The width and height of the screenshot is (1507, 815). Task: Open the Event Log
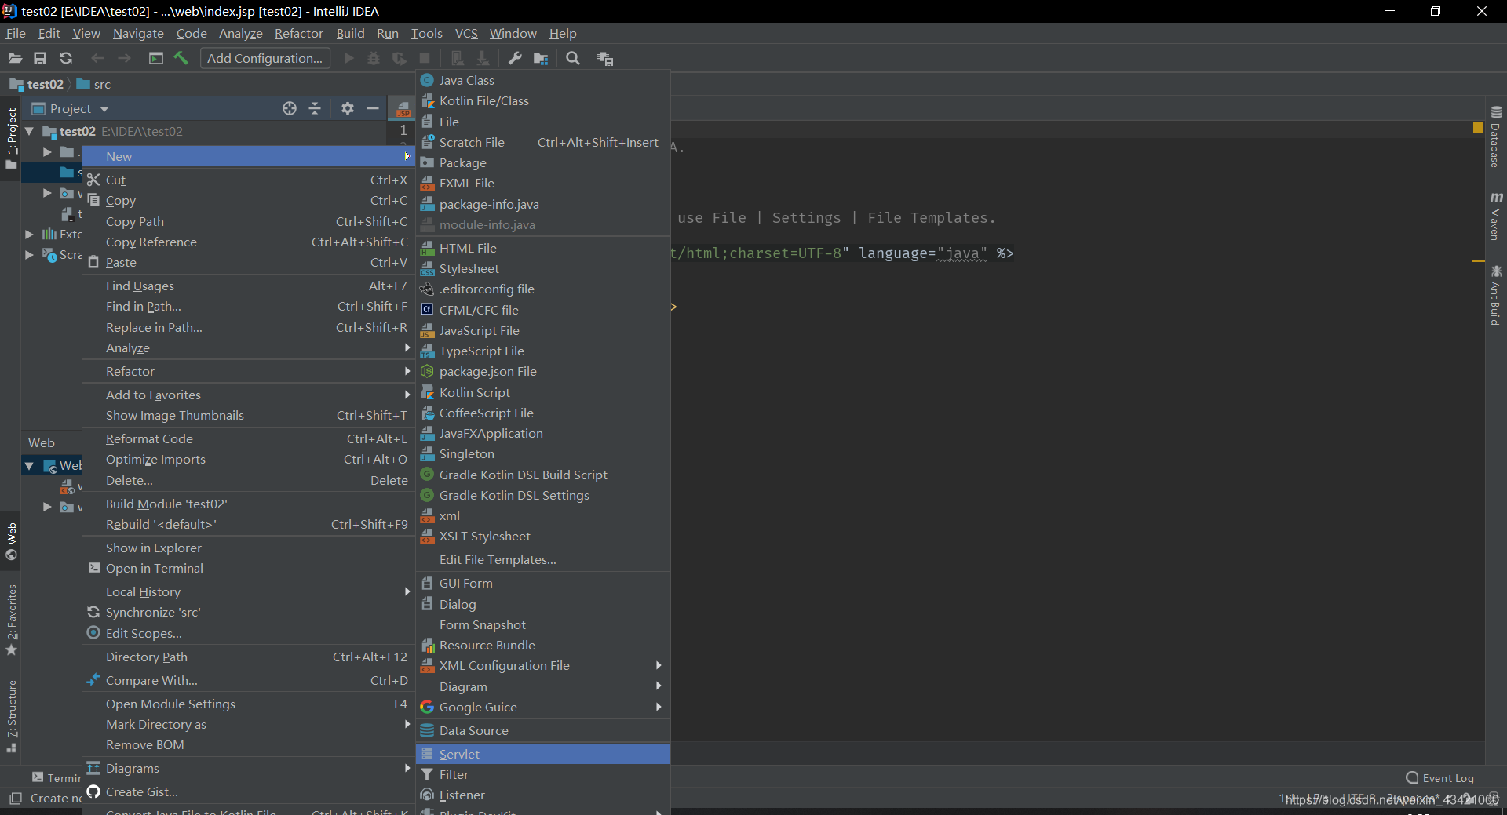click(1439, 778)
